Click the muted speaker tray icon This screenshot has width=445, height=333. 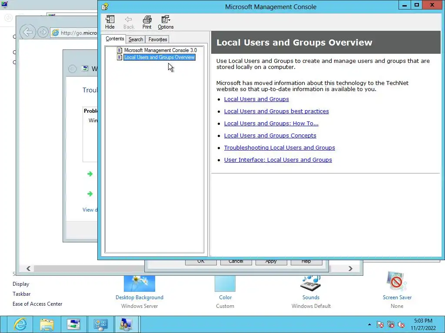(x=401, y=324)
